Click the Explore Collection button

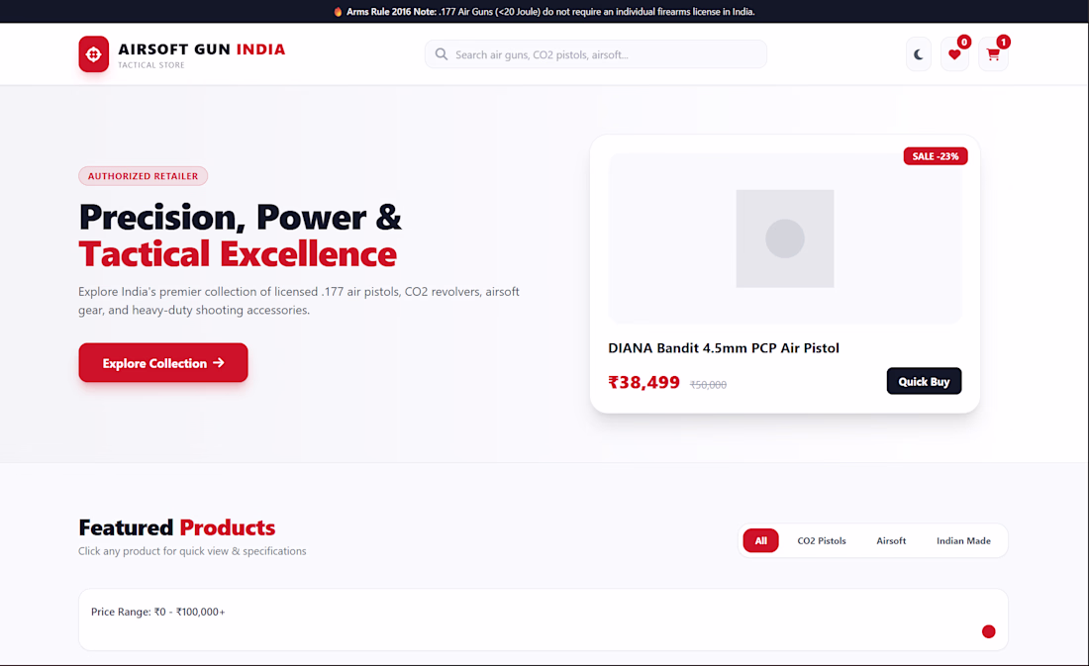point(163,362)
